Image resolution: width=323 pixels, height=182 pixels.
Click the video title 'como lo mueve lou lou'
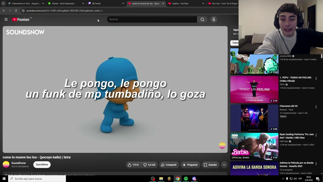click(37, 157)
